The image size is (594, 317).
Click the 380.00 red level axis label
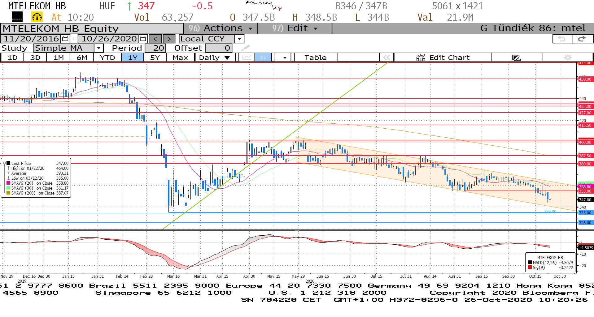(x=585, y=164)
